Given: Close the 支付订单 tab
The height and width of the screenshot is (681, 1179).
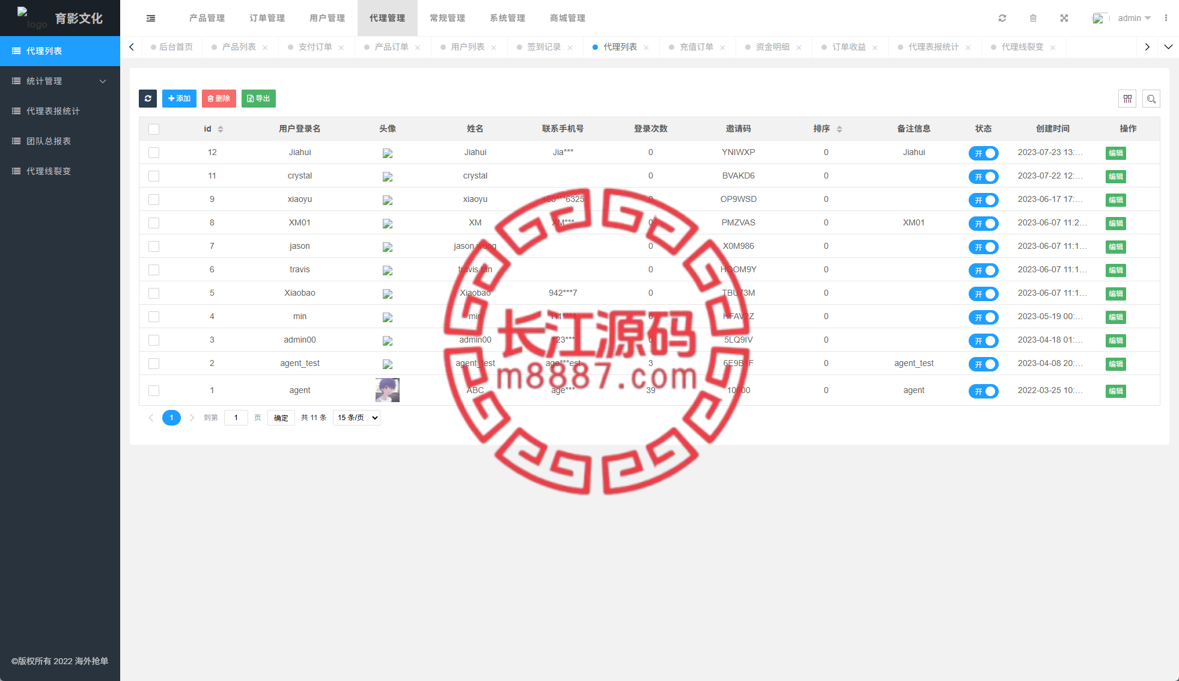Looking at the screenshot, I should (341, 47).
